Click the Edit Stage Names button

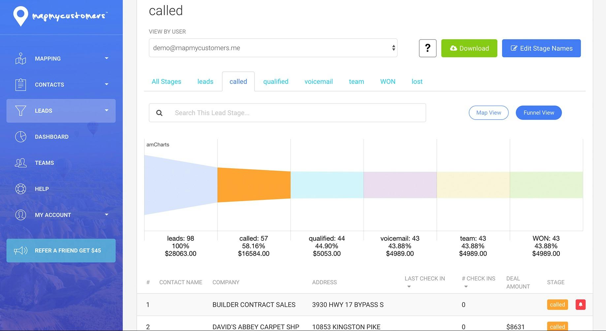pyautogui.click(x=541, y=48)
